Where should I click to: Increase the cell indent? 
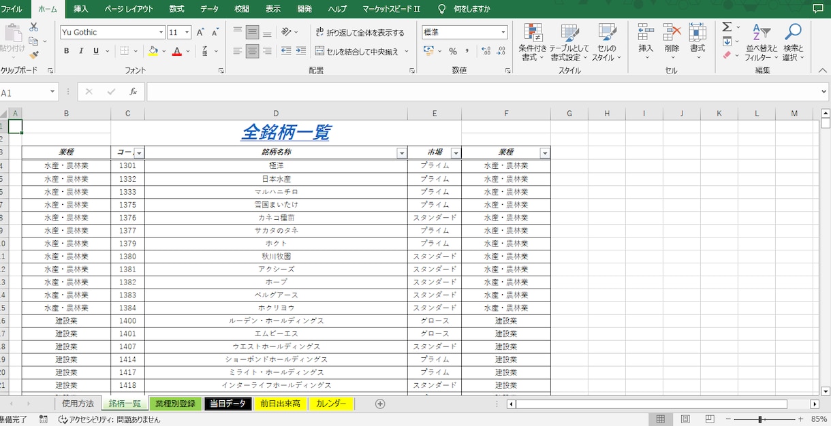(x=301, y=51)
